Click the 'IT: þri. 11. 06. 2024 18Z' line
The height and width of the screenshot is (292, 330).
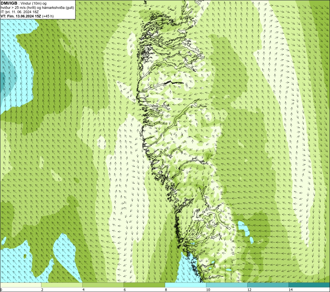pos(20,12)
